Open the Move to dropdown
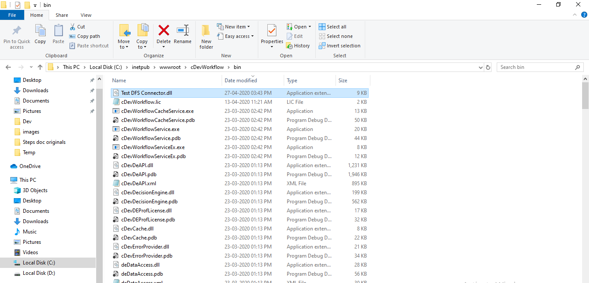Image resolution: width=589 pixels, height=283 pixels. (x=124, y=35)
